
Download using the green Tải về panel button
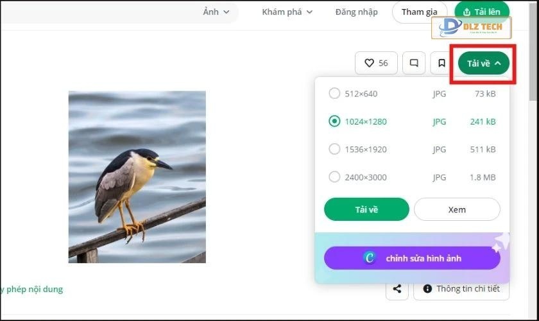(x=366, y=209)
